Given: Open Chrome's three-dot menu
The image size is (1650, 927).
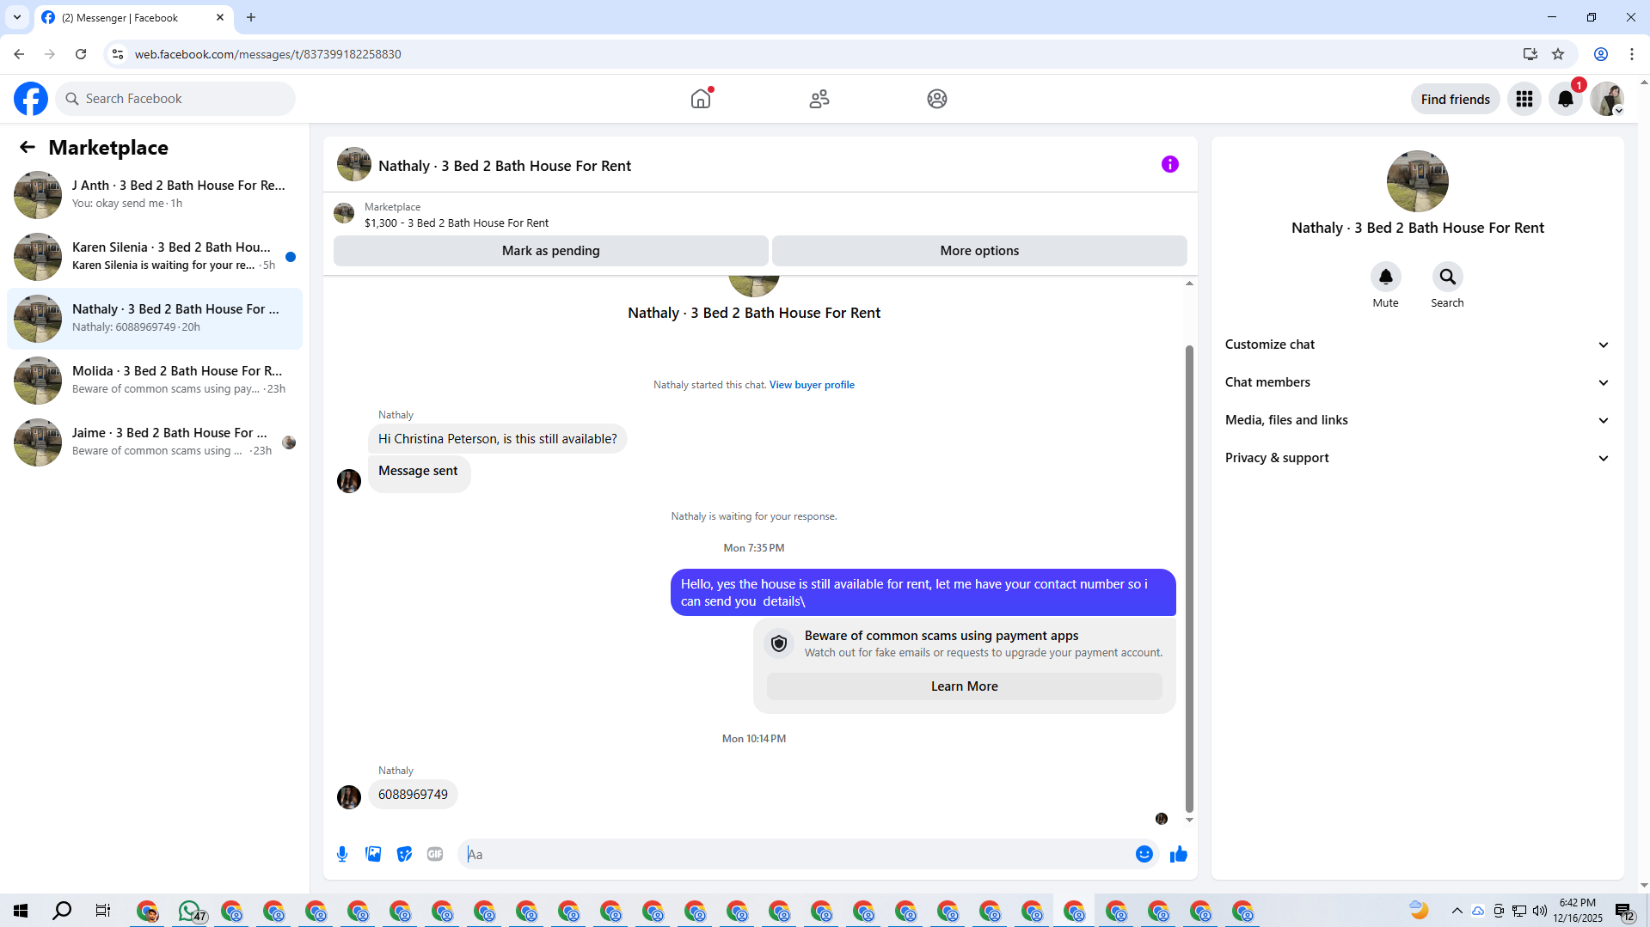Looking at the screenshot, I should coord(1632,54).
